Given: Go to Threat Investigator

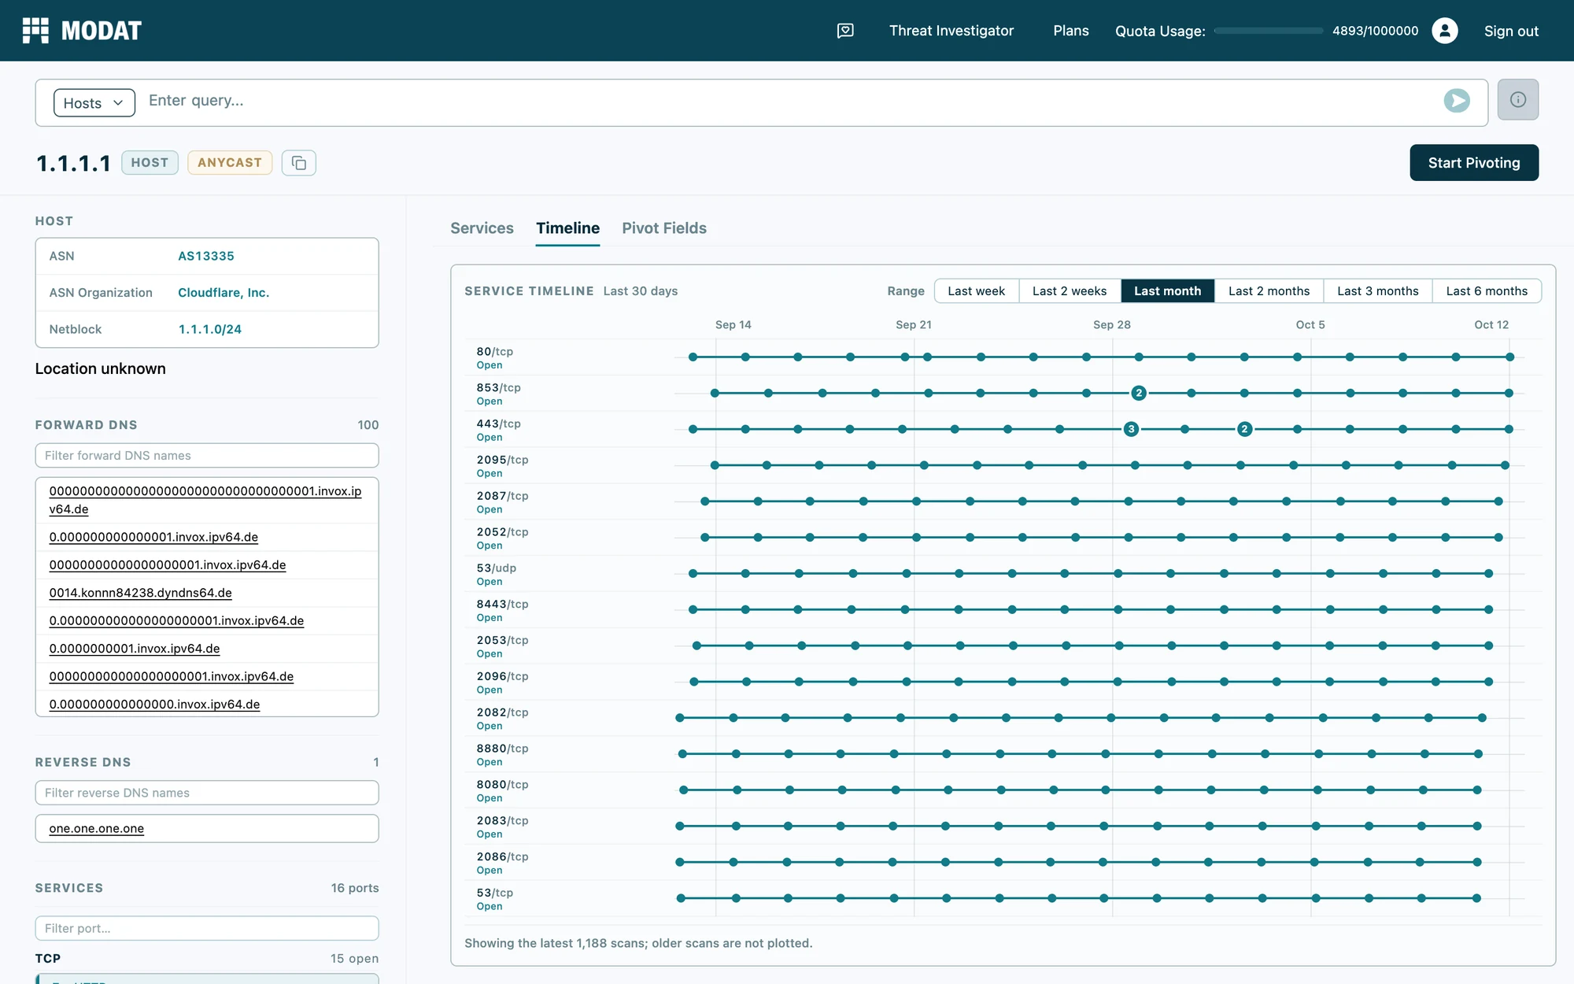Looking at the screenshot, I should point(951,31).
